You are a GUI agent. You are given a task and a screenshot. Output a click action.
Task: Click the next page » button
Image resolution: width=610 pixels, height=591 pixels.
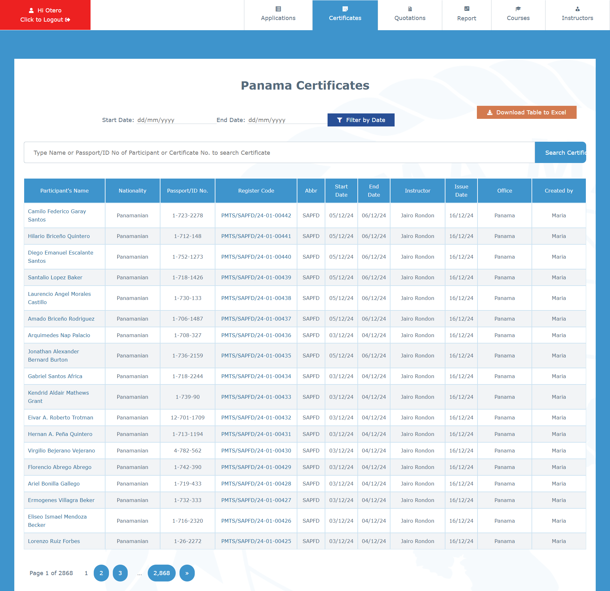[x=187, y=573]
